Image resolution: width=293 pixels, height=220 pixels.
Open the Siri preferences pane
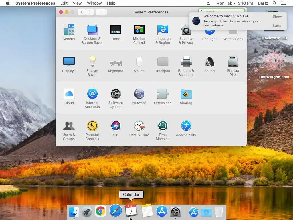(x=116, y=129)
